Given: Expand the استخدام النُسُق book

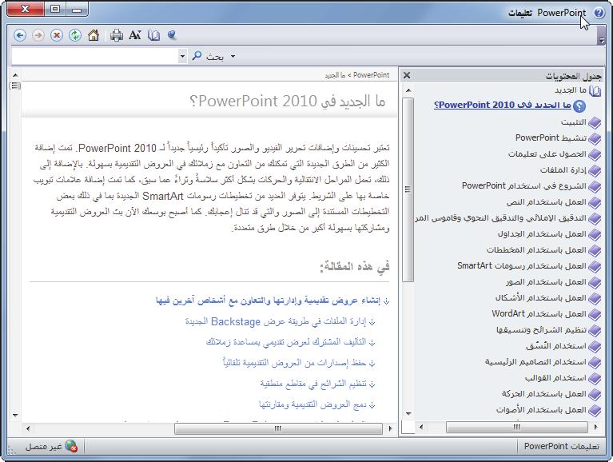Looking at the screenshot, I should coord(595,347).
